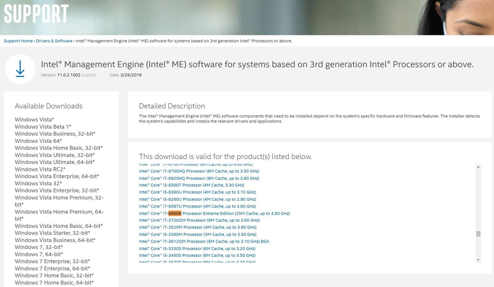Click the highlighted 6950X search match

coord(174,213)
